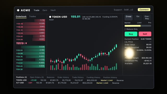Open the 10x leverage selector

[x=138, y=17]
